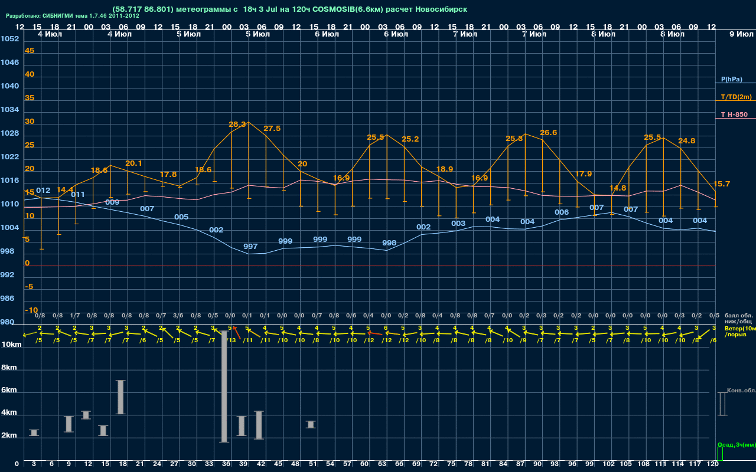Click the -10 temperature axis tick
756x472 pixels.
[32, 310]
